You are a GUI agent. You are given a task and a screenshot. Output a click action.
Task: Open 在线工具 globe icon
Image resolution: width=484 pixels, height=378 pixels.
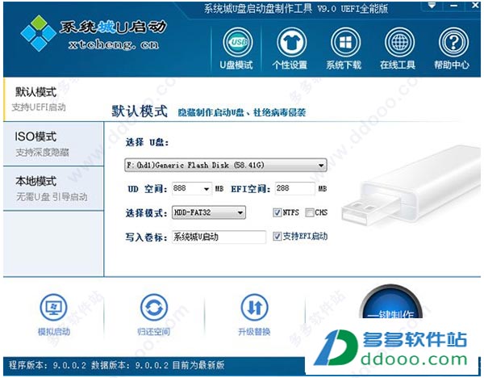pyautogui.click(x=399, y=42)
